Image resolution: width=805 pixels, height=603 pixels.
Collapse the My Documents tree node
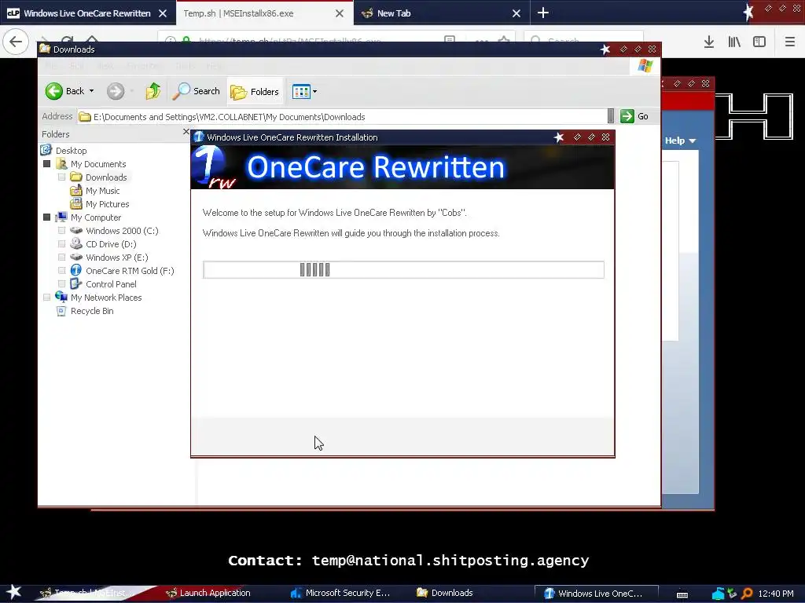pyautogui.click(x=46, y=163)
